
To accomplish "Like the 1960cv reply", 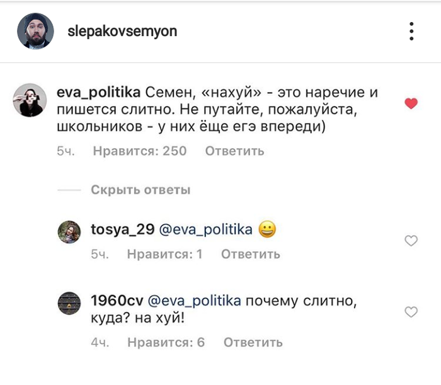I will [x=411, y=311].
